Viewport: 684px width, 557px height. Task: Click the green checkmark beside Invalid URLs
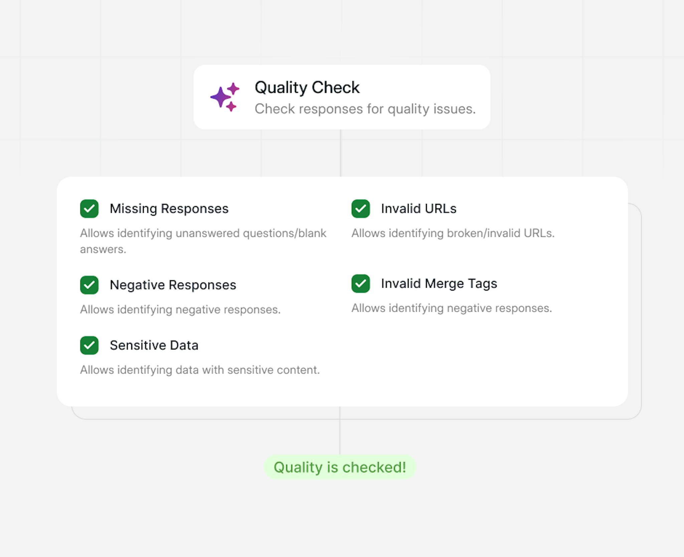pyautogui.click(x=361, y=209)
